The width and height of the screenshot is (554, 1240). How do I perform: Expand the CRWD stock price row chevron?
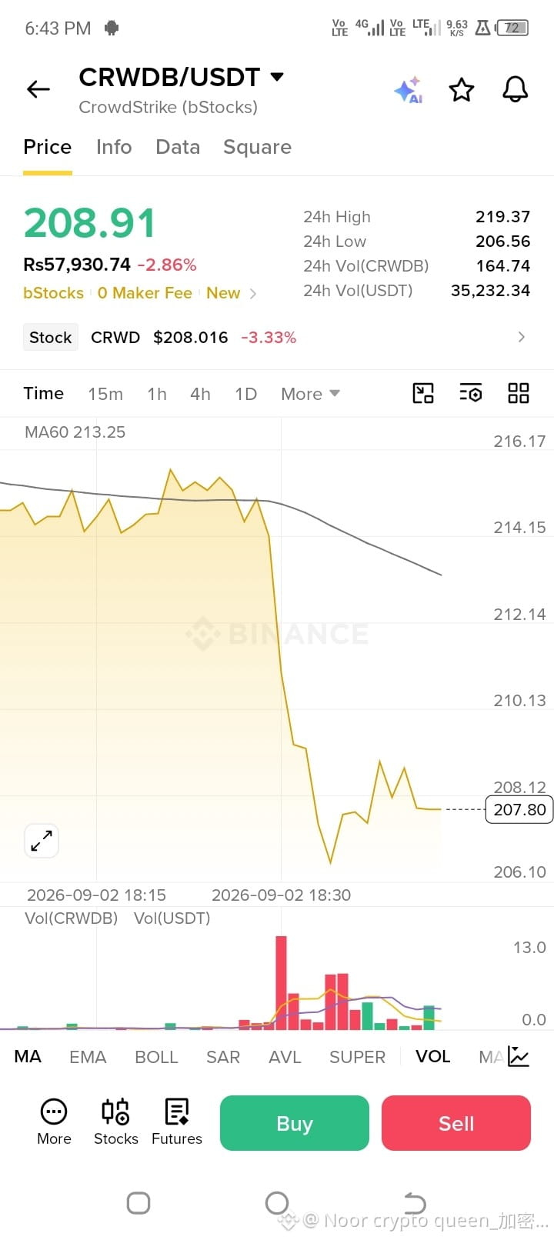(x=522, y=337)
